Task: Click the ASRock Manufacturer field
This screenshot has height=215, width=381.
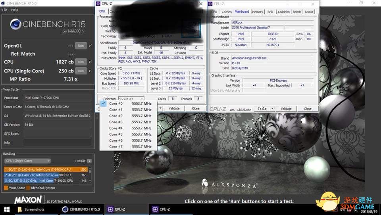Action: click(272, 22)
